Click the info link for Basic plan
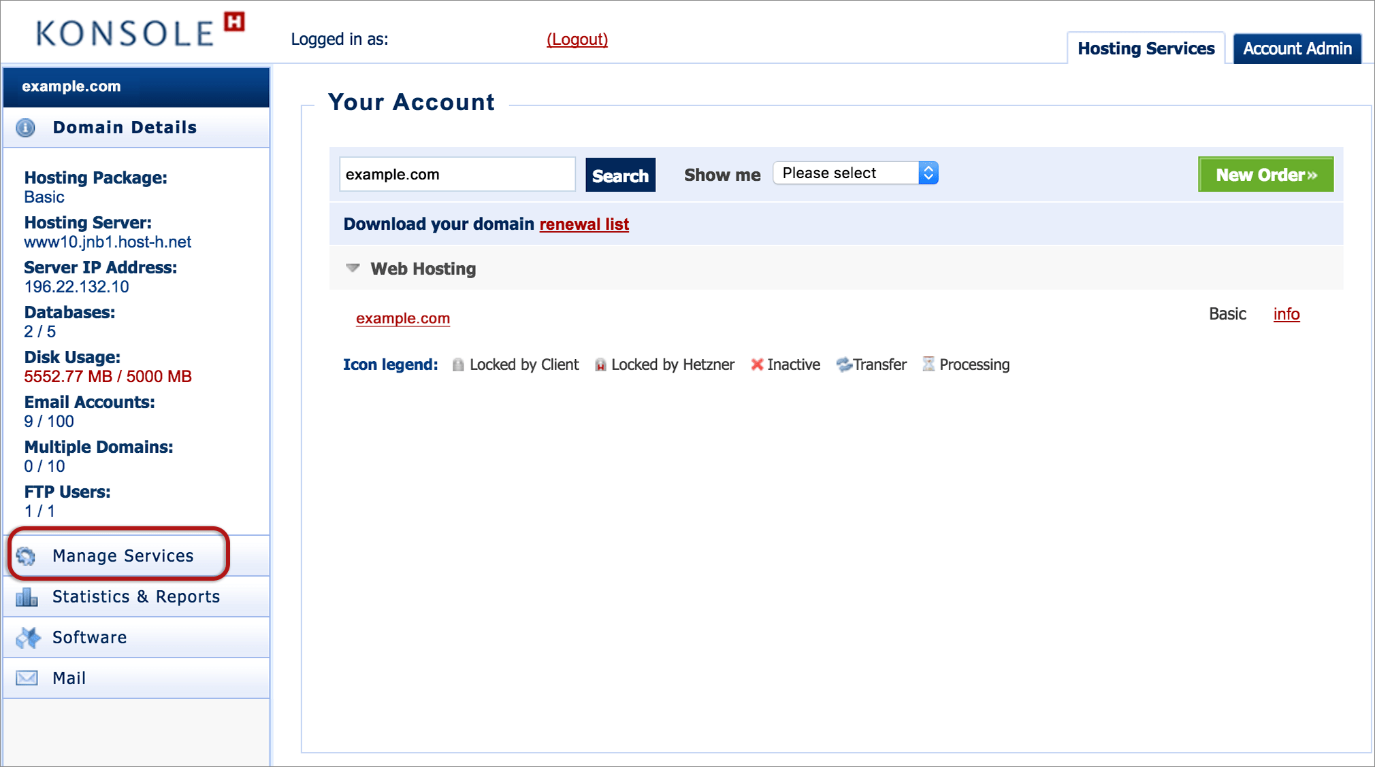The width and height of the screenshot is (1375, 767). [x=1287, y=314]
